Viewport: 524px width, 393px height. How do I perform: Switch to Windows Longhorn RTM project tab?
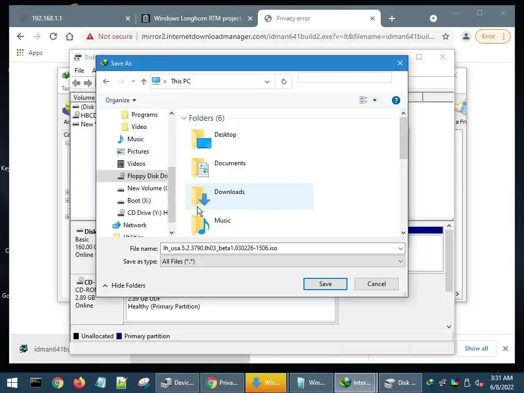(196, 18)
